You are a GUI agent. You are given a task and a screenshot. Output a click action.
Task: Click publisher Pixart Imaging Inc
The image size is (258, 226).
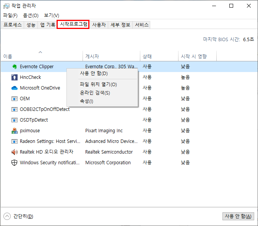(x=104, y=131)
